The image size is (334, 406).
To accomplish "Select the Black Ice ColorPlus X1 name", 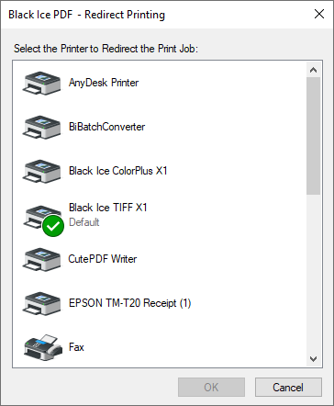I will pos(118,171).
